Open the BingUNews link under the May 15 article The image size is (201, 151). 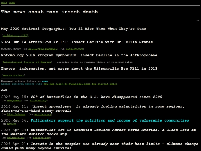[14, 100]
